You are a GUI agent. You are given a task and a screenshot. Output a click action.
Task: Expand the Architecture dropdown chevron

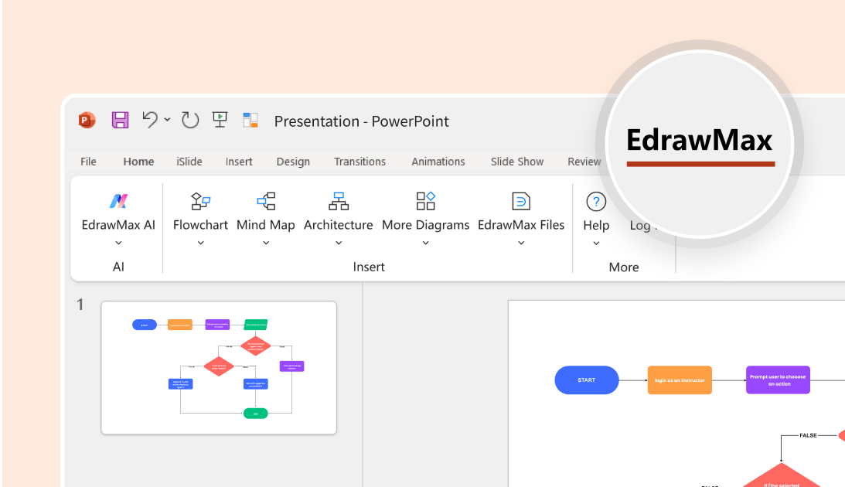(339, 243)
